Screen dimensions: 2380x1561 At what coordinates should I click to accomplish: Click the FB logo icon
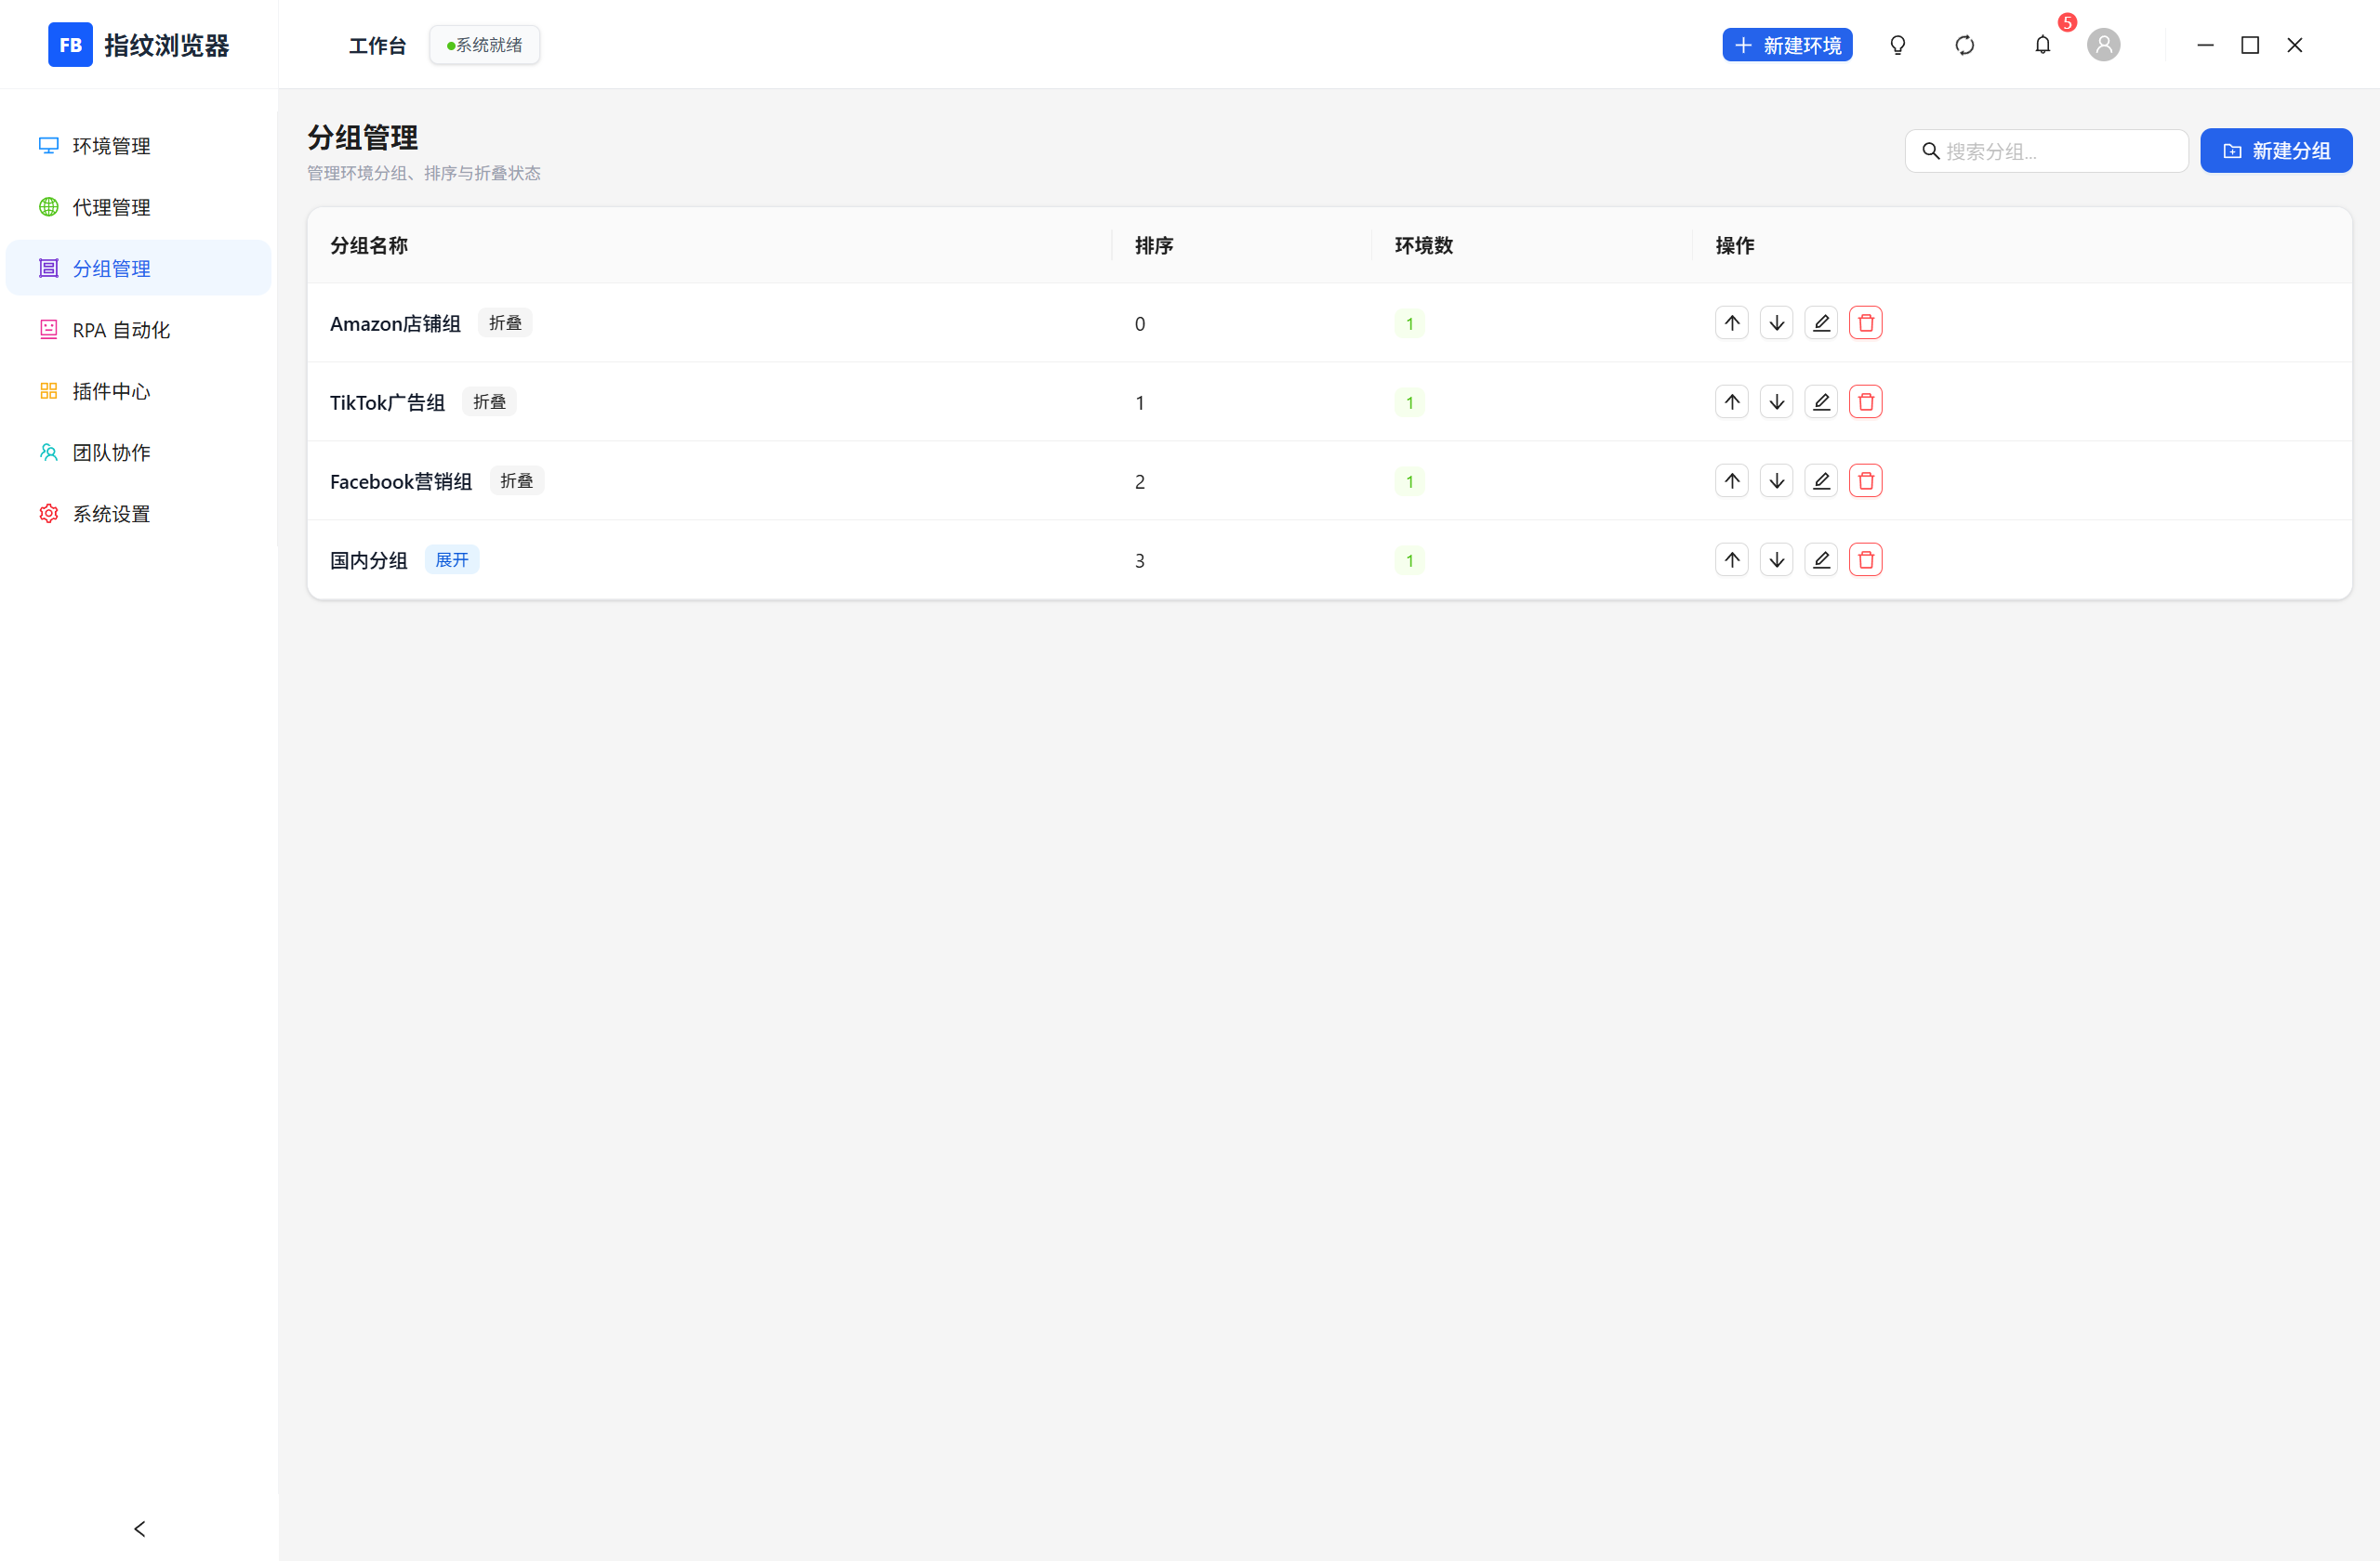70,45
